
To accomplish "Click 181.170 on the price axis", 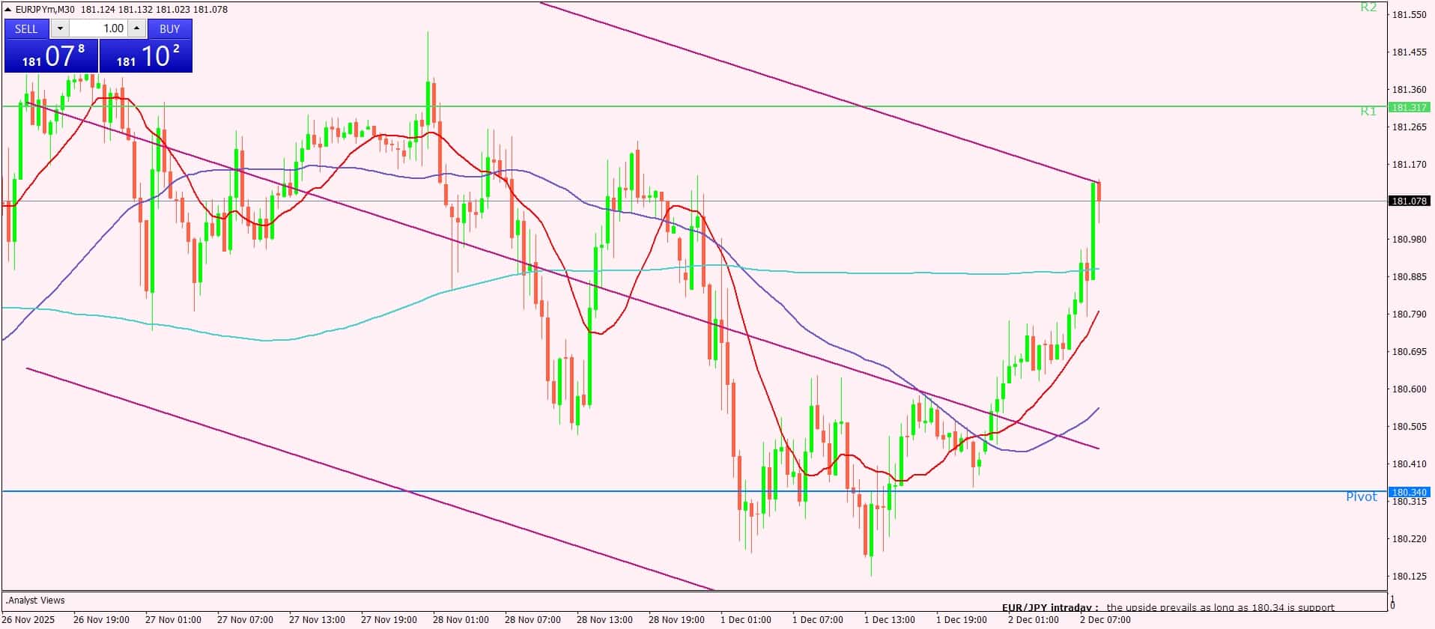I will pyautogui.click(x=1409, y=164).
